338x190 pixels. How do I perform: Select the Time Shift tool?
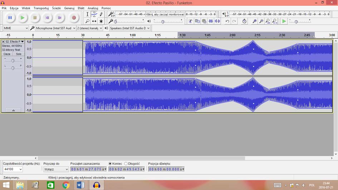pyautogui.click(x=94, y=21)
